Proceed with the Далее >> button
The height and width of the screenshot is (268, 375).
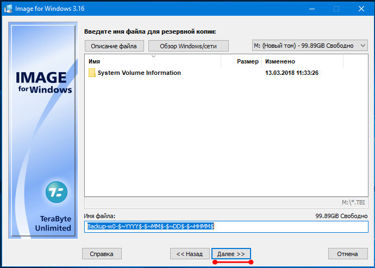[231, 254]
